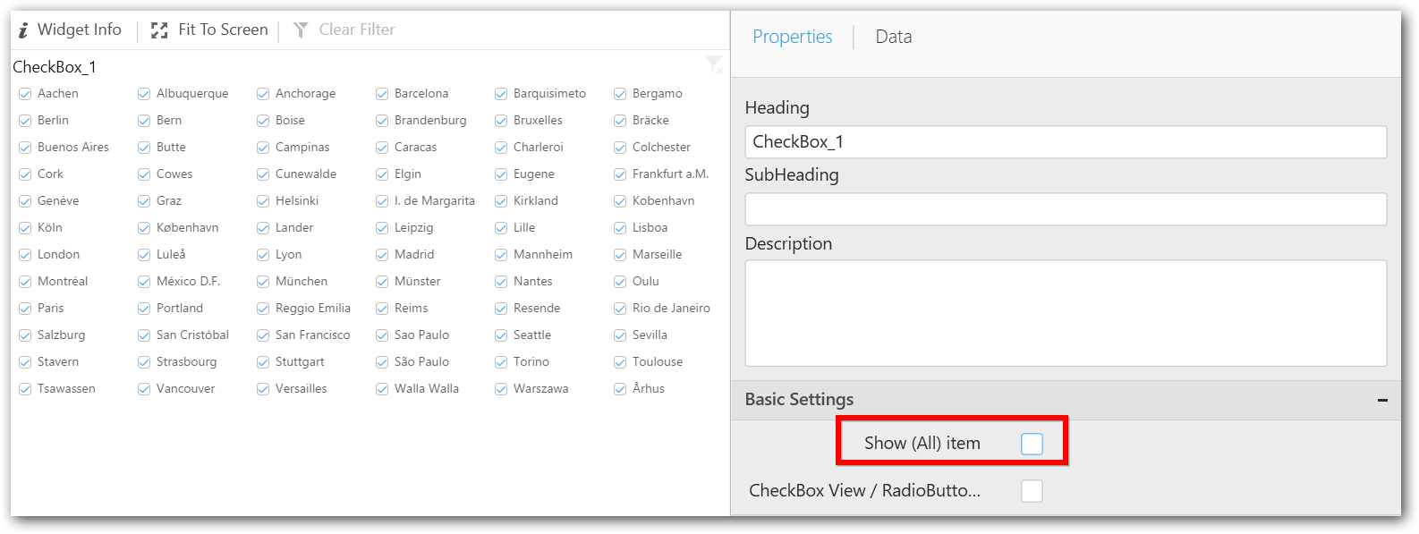1419x534 pixels.
Task: Toggle the Seattle city checkbox
Action: click(501, 335)
